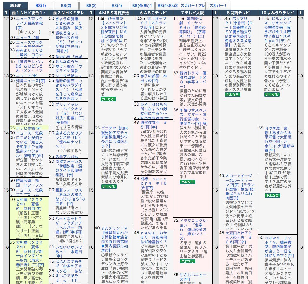Open the 名曲アルバム program link
This screenshot has width=308, height=284.
click(x=67, y=157)
